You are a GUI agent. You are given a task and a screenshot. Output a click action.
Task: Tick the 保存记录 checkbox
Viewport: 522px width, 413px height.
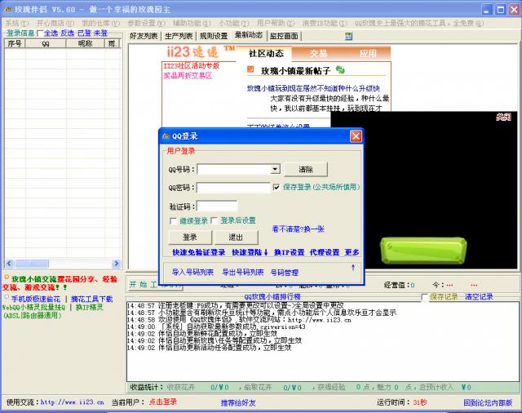coord(424,297)
